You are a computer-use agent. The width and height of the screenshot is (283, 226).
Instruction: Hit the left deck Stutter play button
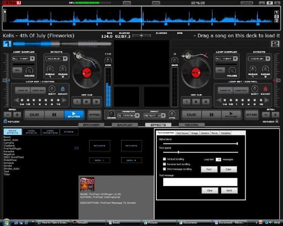pyautogui.click(x=74, y=115)
